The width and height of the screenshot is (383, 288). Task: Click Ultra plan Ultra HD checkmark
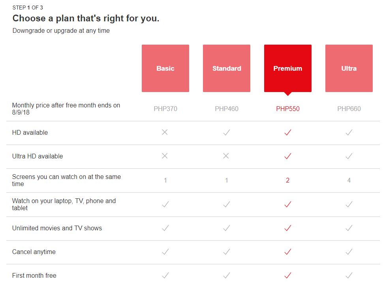(x=349, y=156)
